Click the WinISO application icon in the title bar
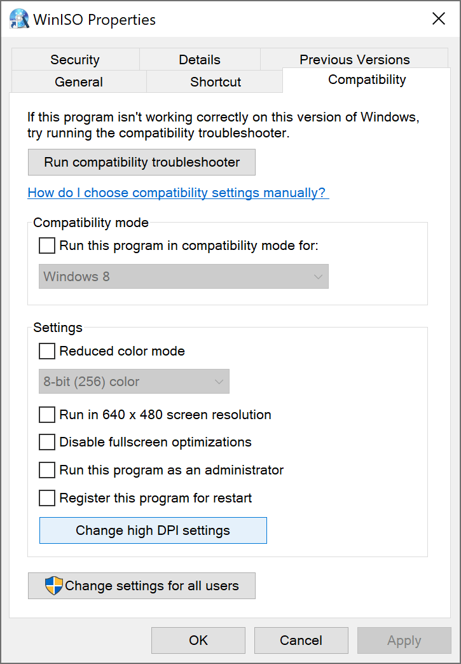461x664 pixels. (x=18, y=19)
